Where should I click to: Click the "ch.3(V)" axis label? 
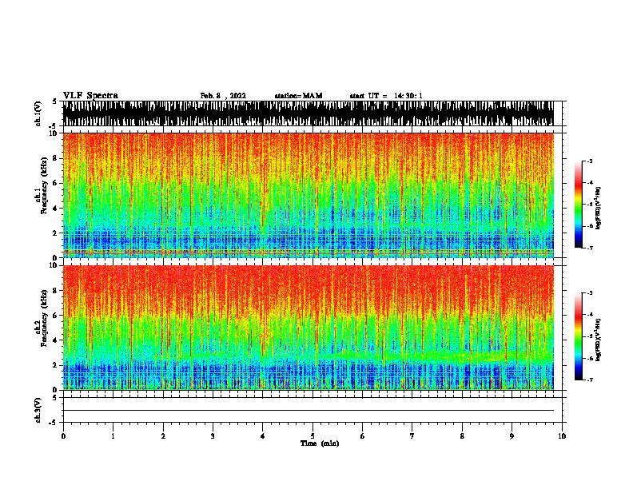click(38, 410)
